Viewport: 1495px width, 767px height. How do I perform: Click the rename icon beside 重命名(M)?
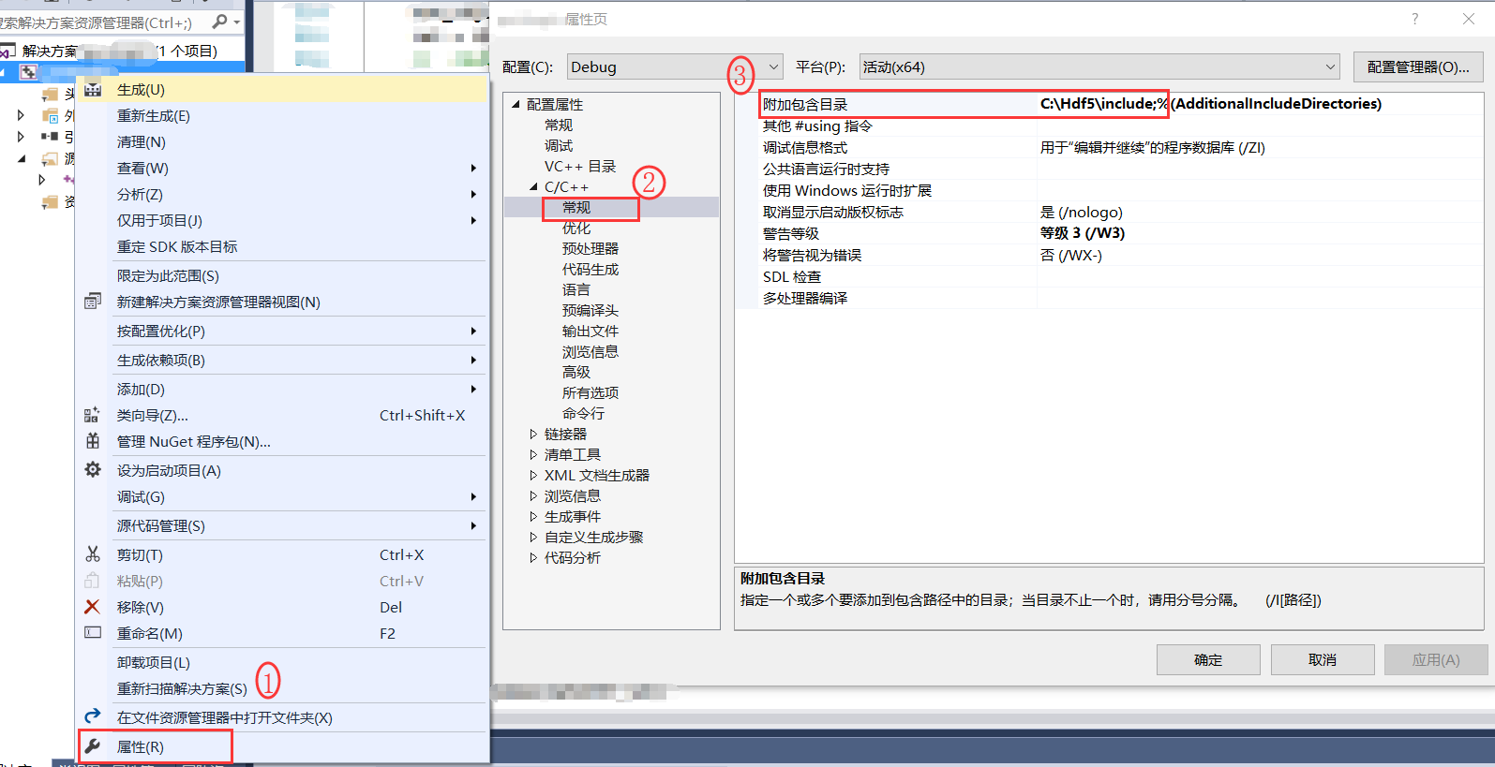pos(93,633)
